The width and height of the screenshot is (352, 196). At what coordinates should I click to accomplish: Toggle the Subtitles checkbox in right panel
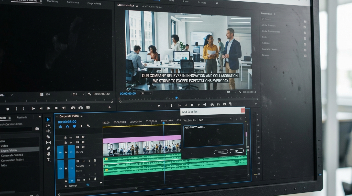(x=305, y=44)
